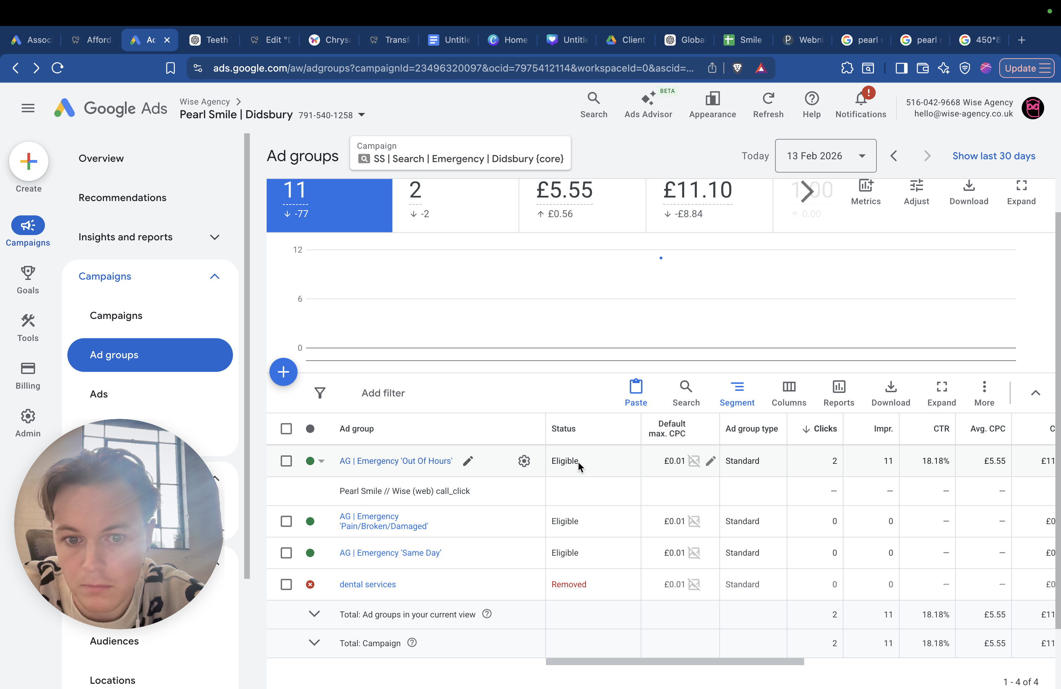The width and height of the screenshot is (1061, 689).
Task: Open the Columns selector icon
Action: [789, 386]
